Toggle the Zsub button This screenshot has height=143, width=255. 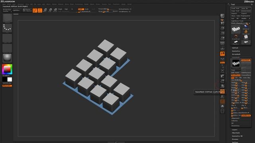click(x=87, y=9)
